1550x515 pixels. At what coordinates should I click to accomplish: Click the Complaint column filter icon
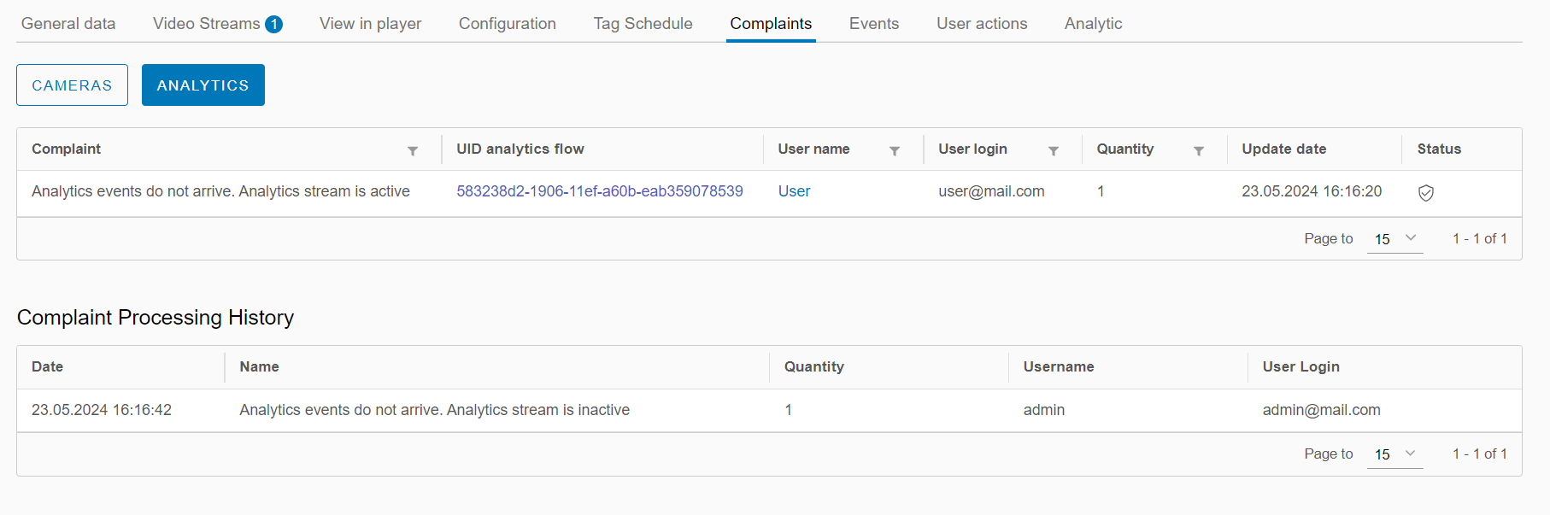point(413,151)
